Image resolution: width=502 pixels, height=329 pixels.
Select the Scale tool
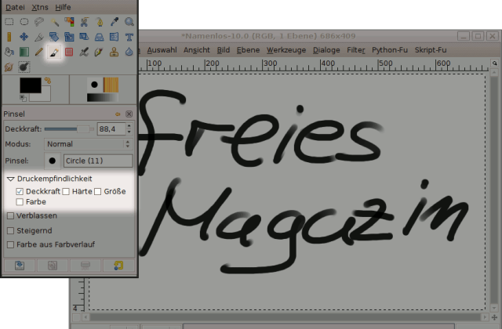tap(69, 37)
